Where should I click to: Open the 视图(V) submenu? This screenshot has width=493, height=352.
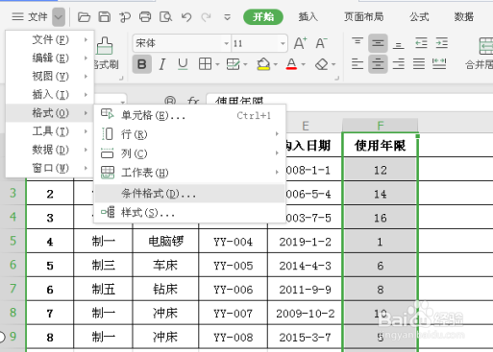[50, 76]
